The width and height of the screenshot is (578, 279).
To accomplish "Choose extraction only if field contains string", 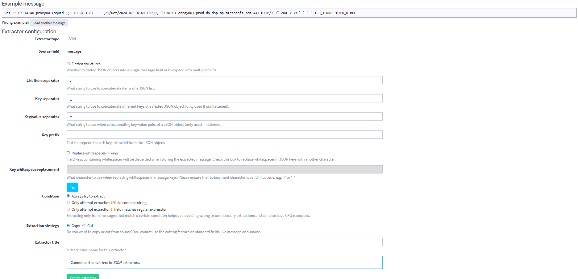I will click(x=68, y=203).
